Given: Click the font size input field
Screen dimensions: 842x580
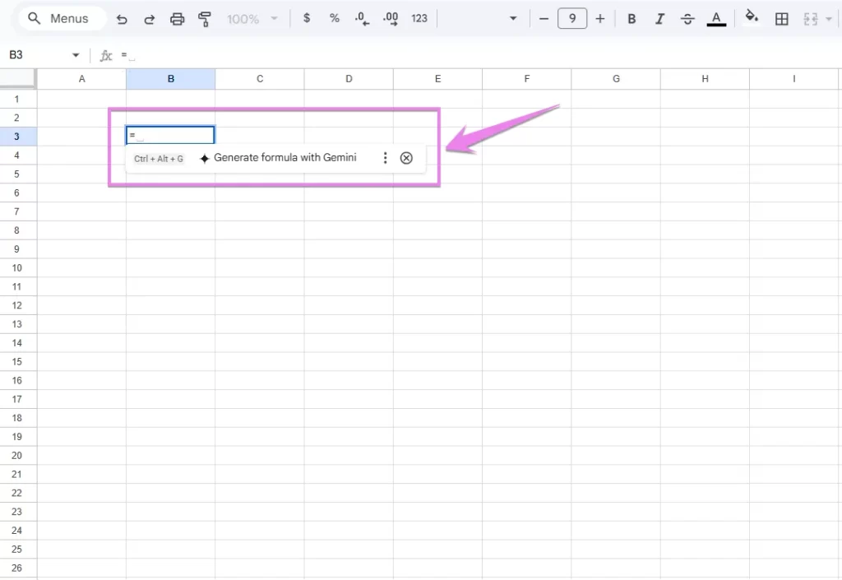Looking at the screenshot, I should click(x=571, y=19).
